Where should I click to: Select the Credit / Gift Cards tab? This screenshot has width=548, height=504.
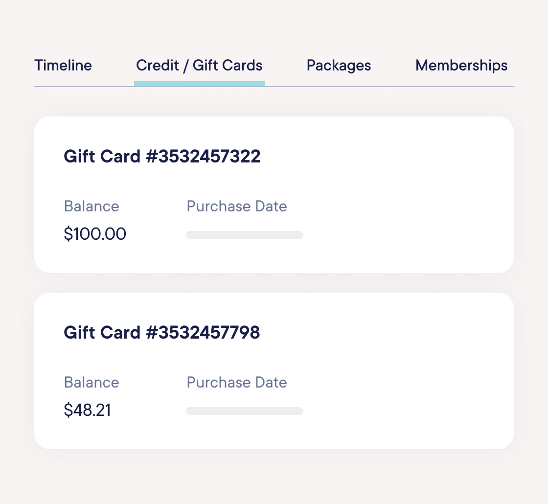(x=199, y=66)
